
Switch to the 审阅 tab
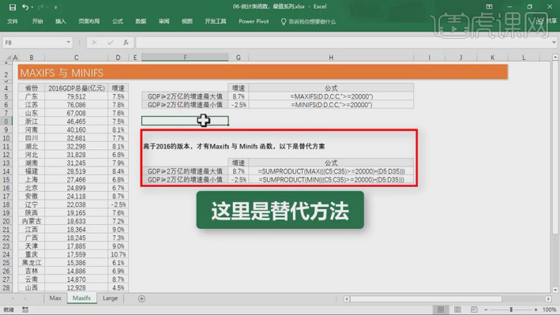tap(164, 21)
